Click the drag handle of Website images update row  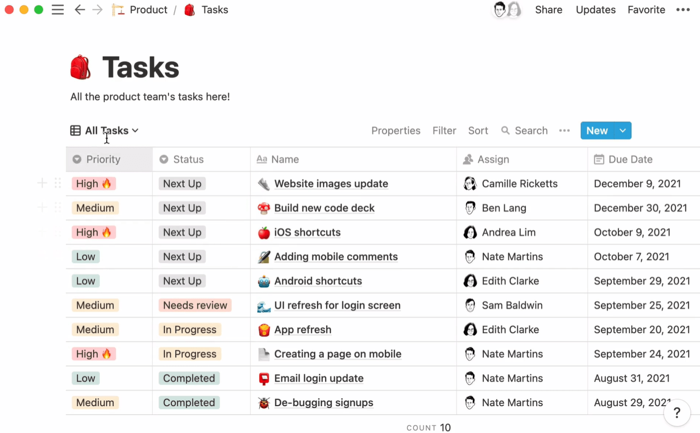tap(58, 183)
